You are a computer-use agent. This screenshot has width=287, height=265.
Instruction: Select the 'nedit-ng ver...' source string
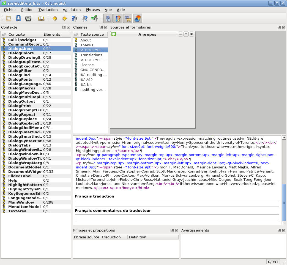pyautogui.click(x=91, y=89)
